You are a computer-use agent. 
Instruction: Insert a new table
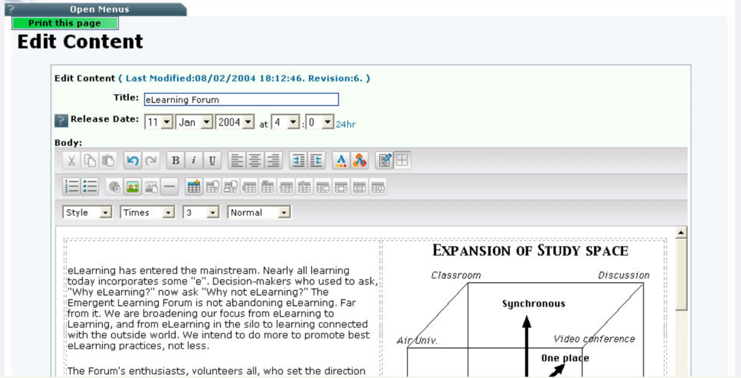[x=194, y=187]
